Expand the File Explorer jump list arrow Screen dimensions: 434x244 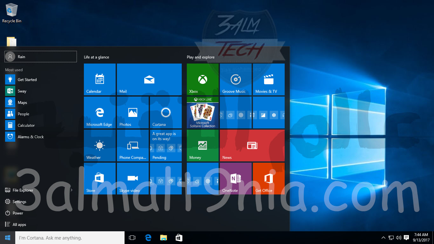pos(71,190)
